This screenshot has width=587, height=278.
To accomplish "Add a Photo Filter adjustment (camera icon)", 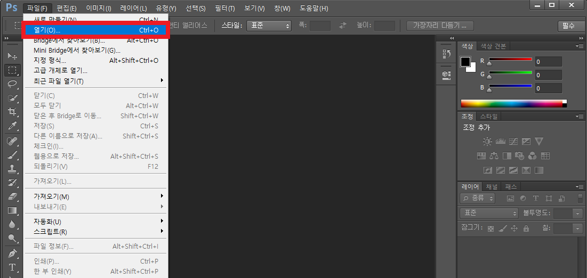I will pyautogui.click(x=519, y=156).
